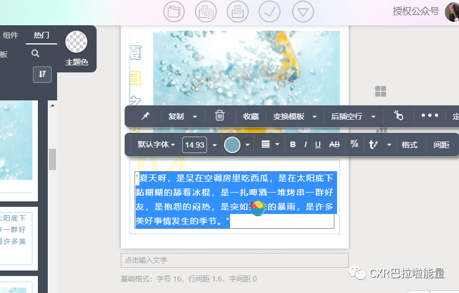Click the search magnifier icon in sidebar

coord(35,53)
